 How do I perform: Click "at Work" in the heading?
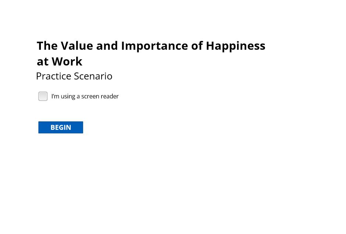pos(60,61)
